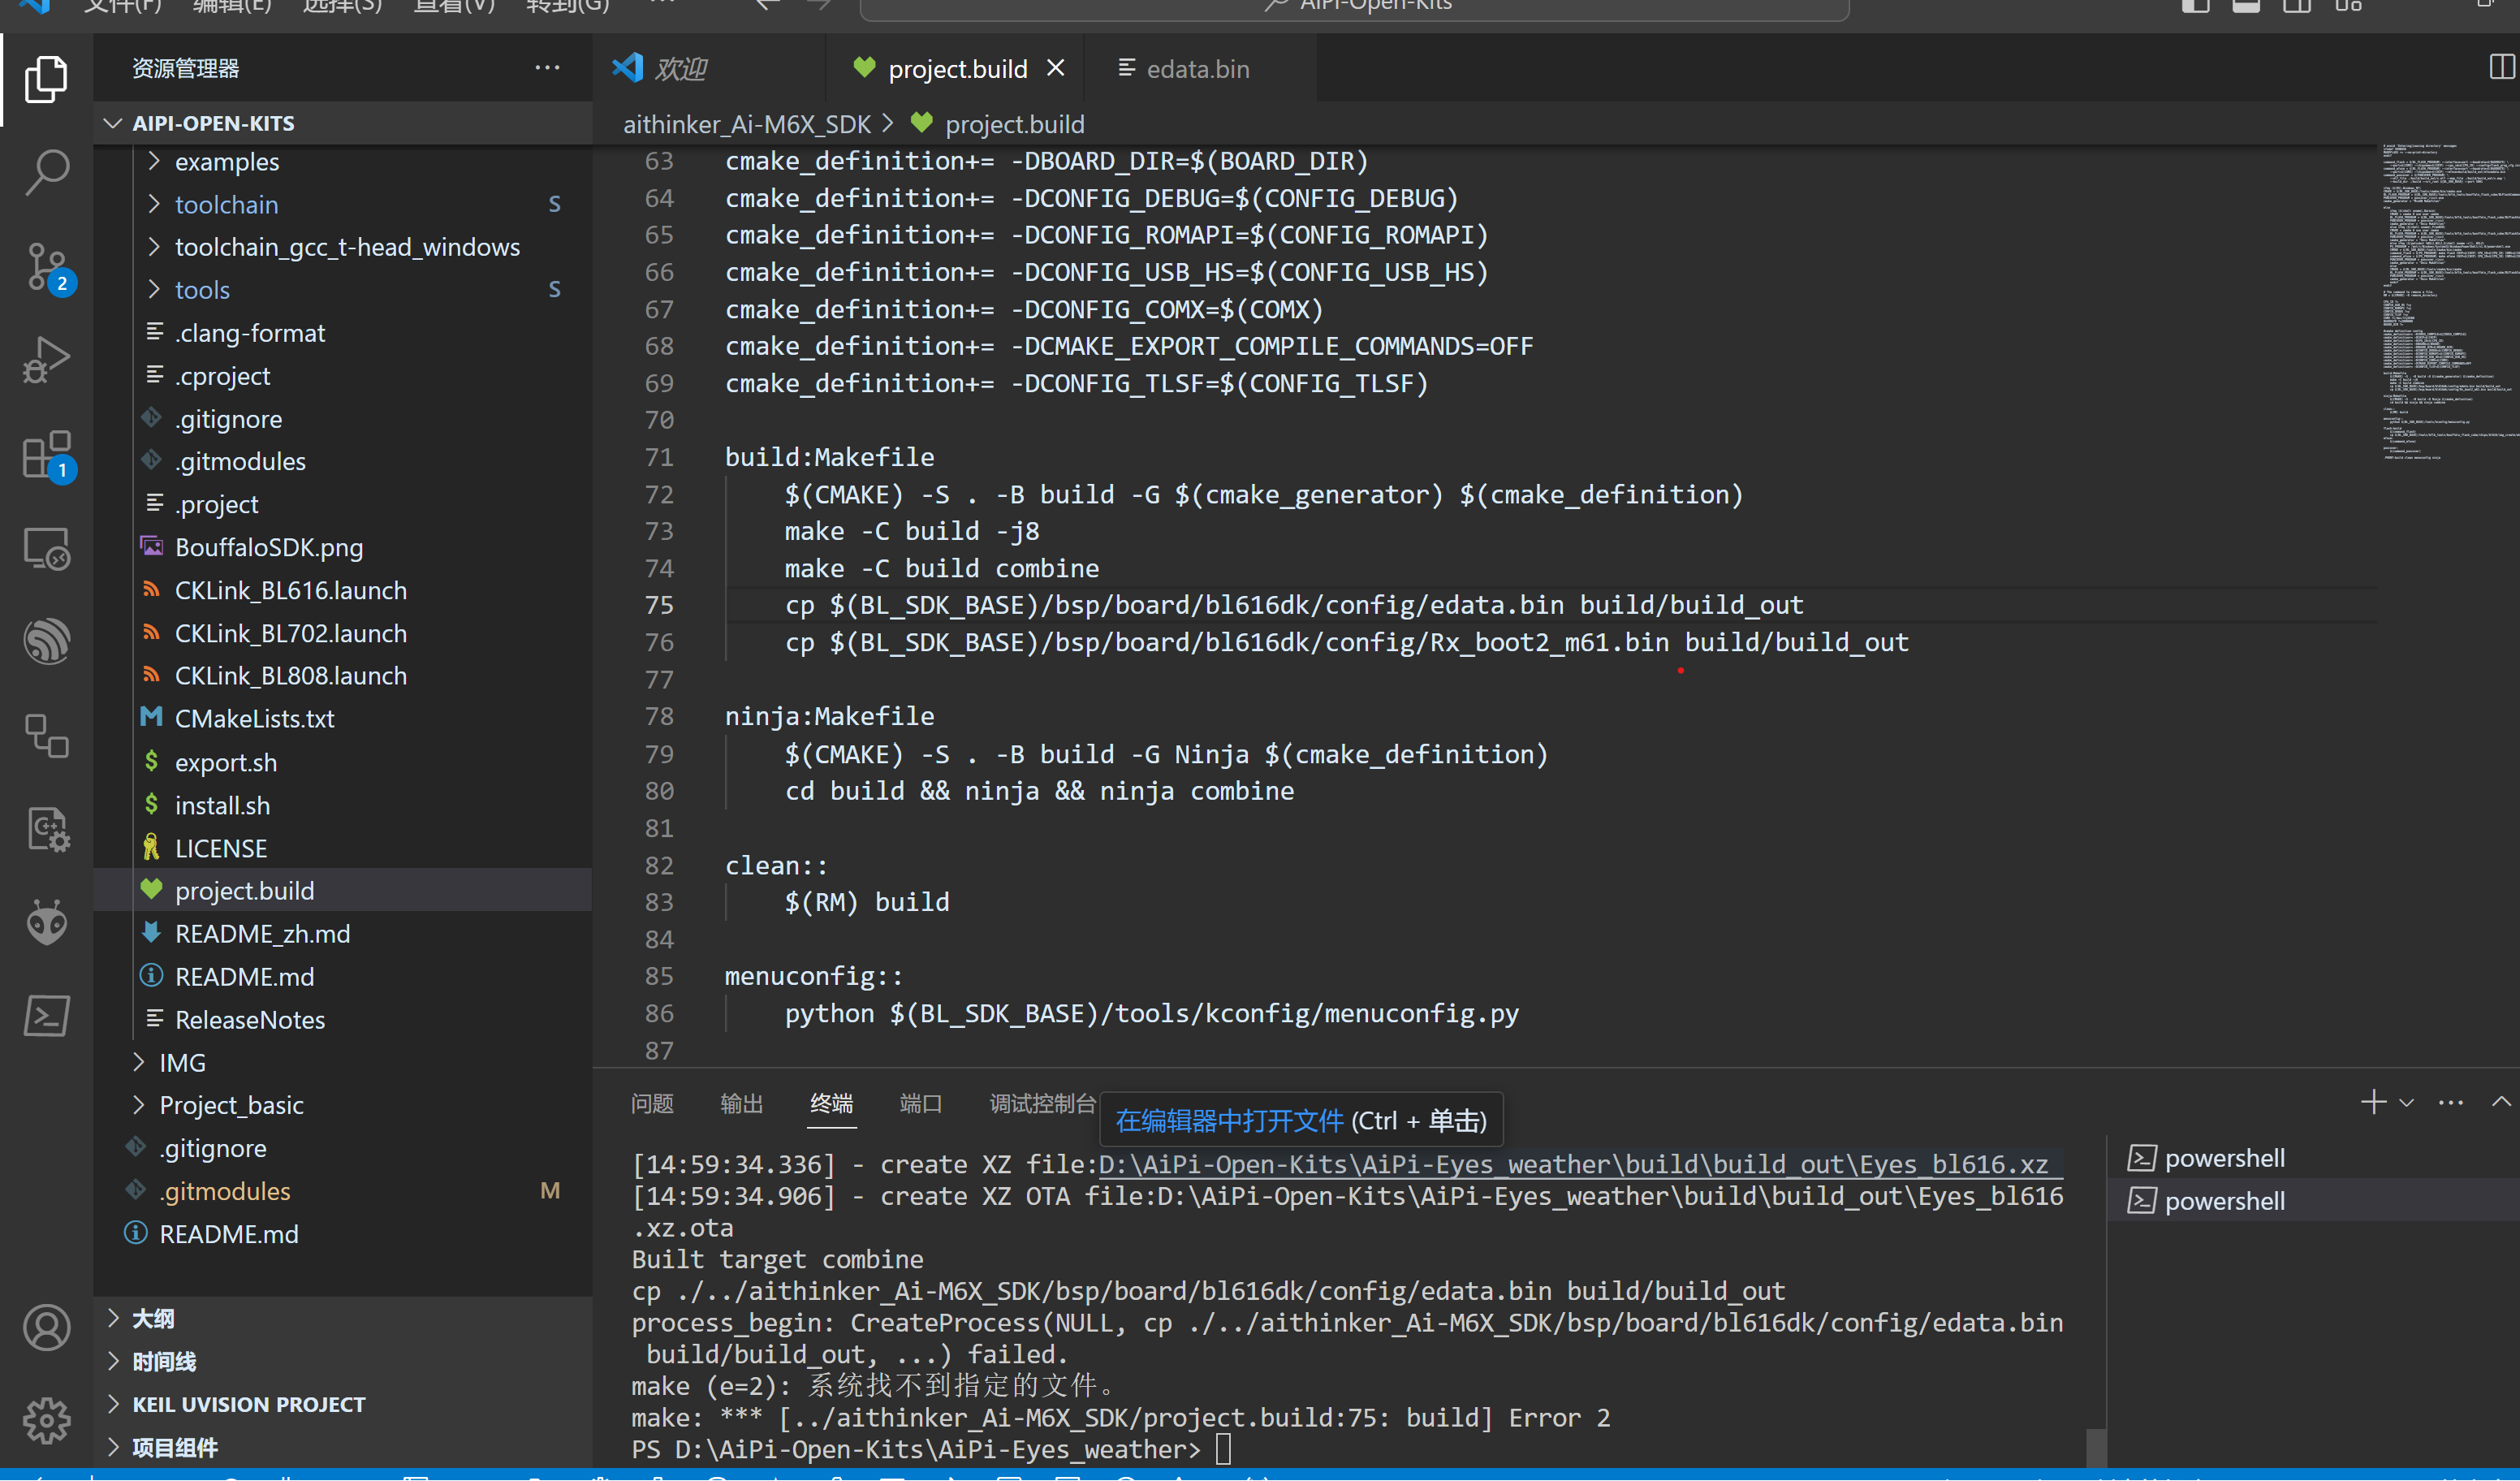Open Accounts menu icon
Image resolution: width=2520 pixels, height=1481 pixels.
(x=46, y=1328)
